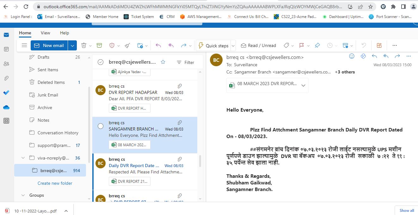418x215 pixels.
Task: Open the Junk Email folder
Action: point(50,95)
